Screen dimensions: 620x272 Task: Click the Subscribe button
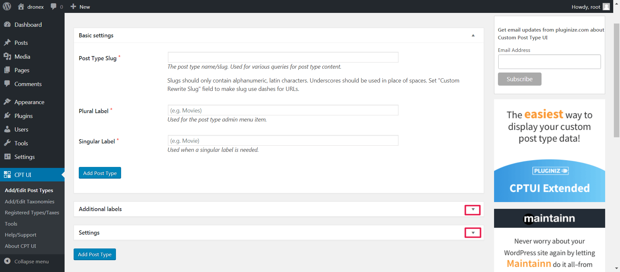(x=520, y=79)
